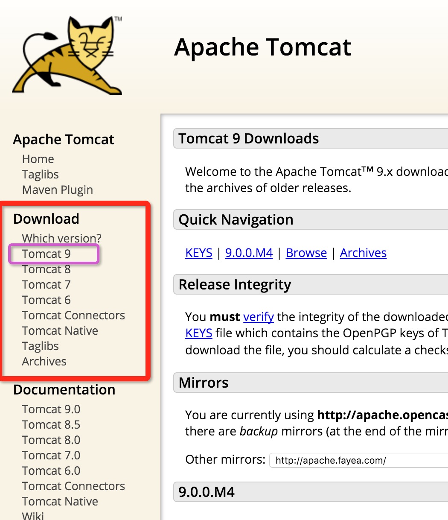
Task: Open Tomcat 9.0 documentation link
Action: click(51, 409)
